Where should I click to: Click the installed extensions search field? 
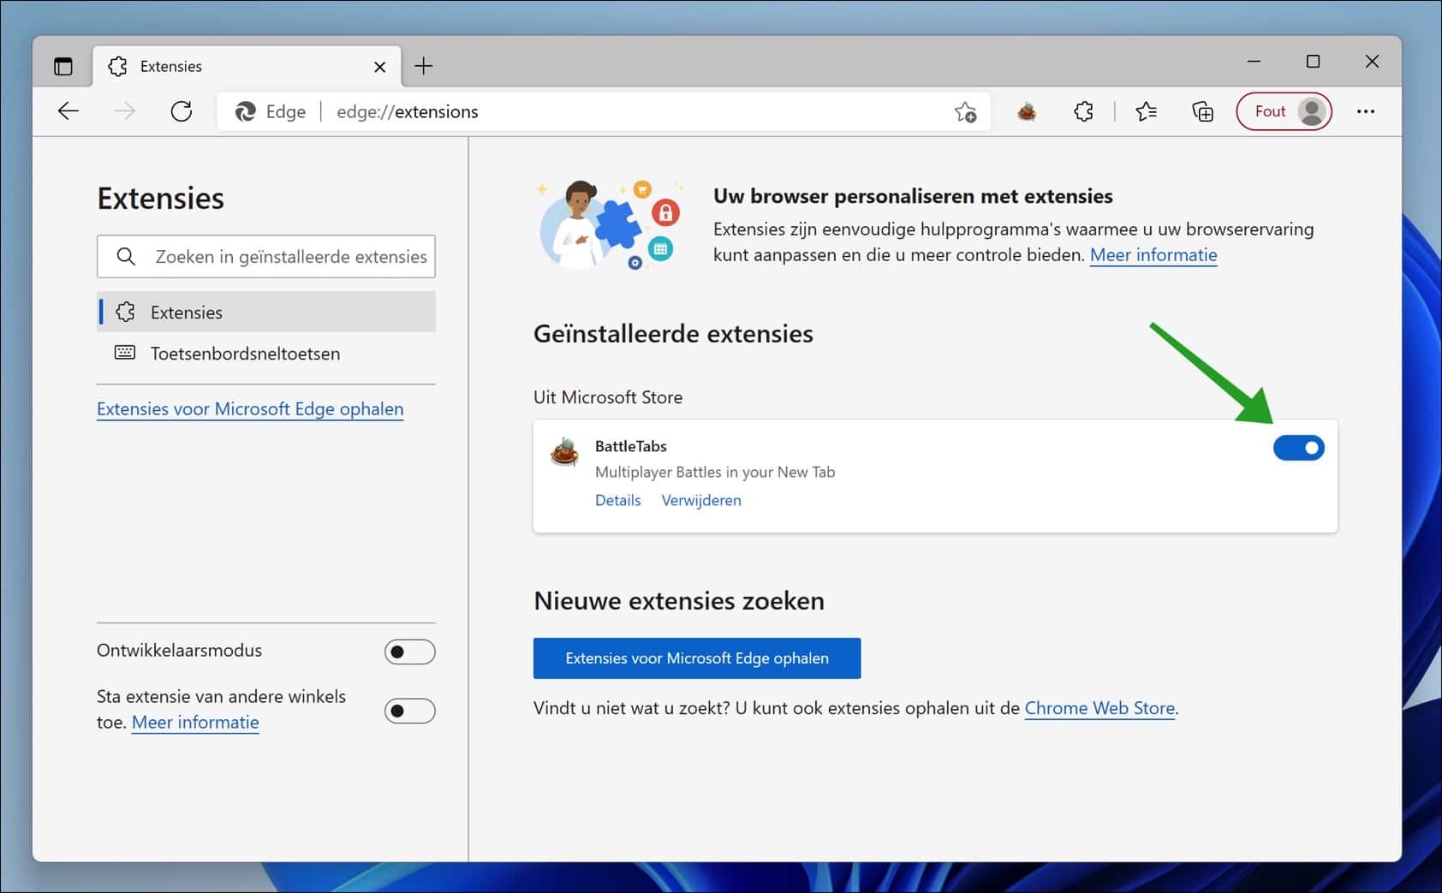click(x=278, y=257)
